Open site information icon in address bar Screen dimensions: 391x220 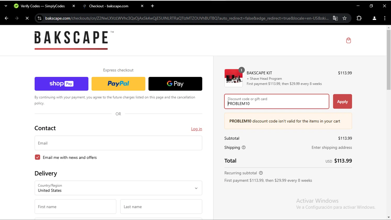[40, 18]
